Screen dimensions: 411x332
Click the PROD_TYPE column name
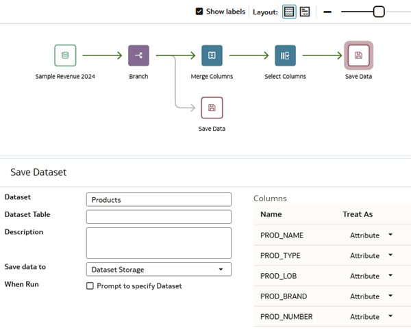point(280,255)
